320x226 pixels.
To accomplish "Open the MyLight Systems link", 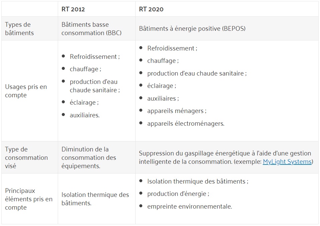I will 287,162.
